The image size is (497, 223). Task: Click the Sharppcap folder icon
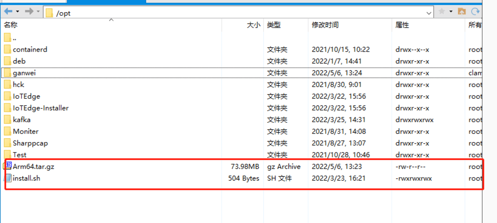coord(7,143)
